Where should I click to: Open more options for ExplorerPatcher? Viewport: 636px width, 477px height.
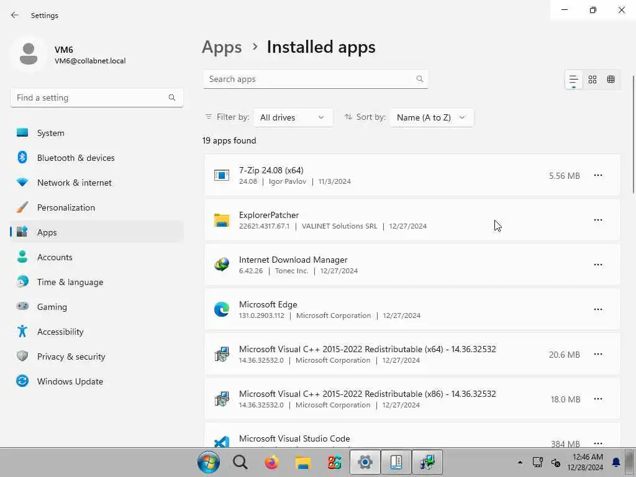(x=598, y=220)
